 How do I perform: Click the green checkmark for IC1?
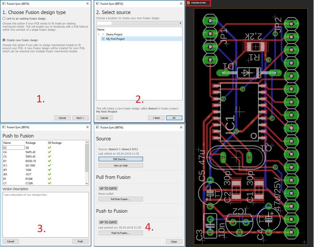pyautogui.click(x=49, y=165)
